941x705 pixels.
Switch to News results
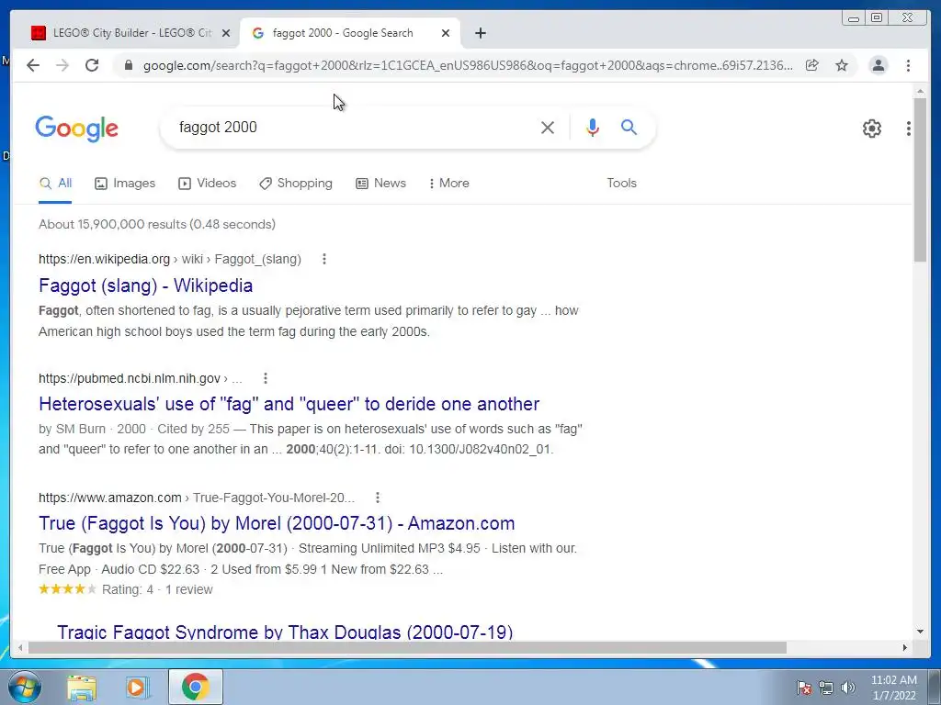(380, 184)
